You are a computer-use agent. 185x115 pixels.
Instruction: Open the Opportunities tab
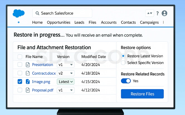pos(59,22)
